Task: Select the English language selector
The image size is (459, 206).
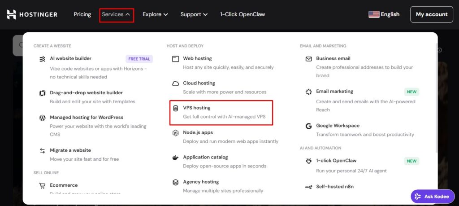Action: [384, 14]
